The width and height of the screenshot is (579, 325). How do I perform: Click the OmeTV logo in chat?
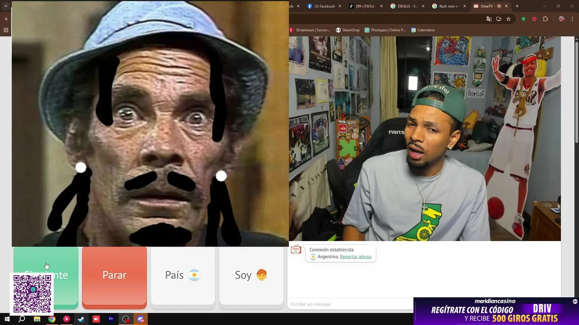point(296,250)
